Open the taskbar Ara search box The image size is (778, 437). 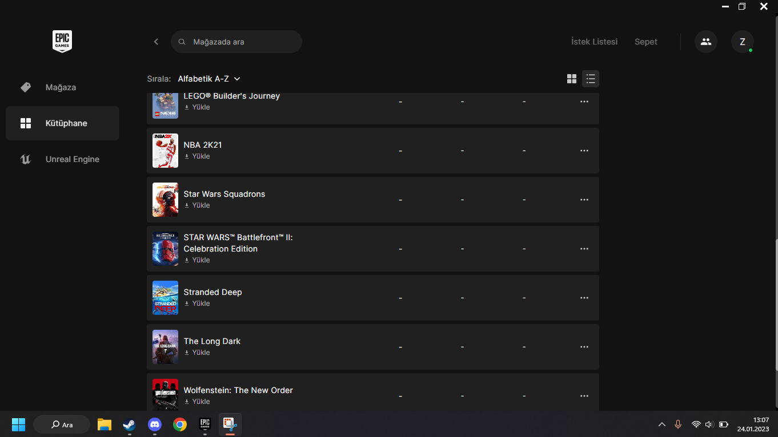pyautogui.click(x=62, y=424)
